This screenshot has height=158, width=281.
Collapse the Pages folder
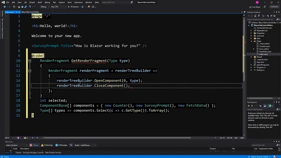(x=251, y=41)
